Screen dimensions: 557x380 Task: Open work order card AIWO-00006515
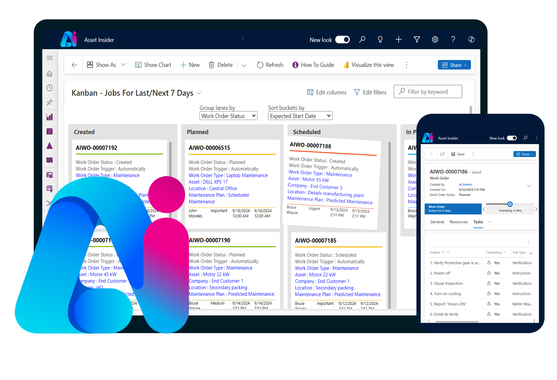point(232,184)
